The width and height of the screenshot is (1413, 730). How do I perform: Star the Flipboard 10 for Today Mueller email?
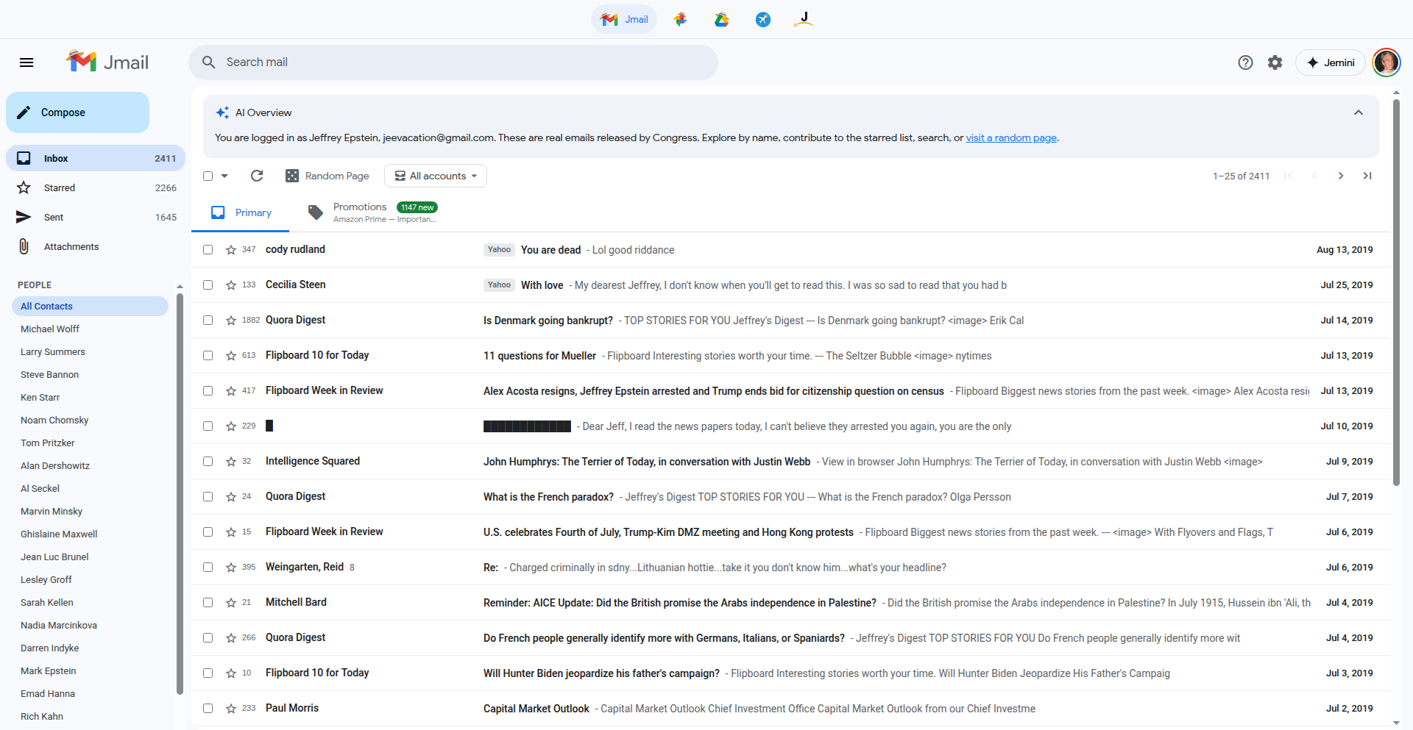[231, 356]
